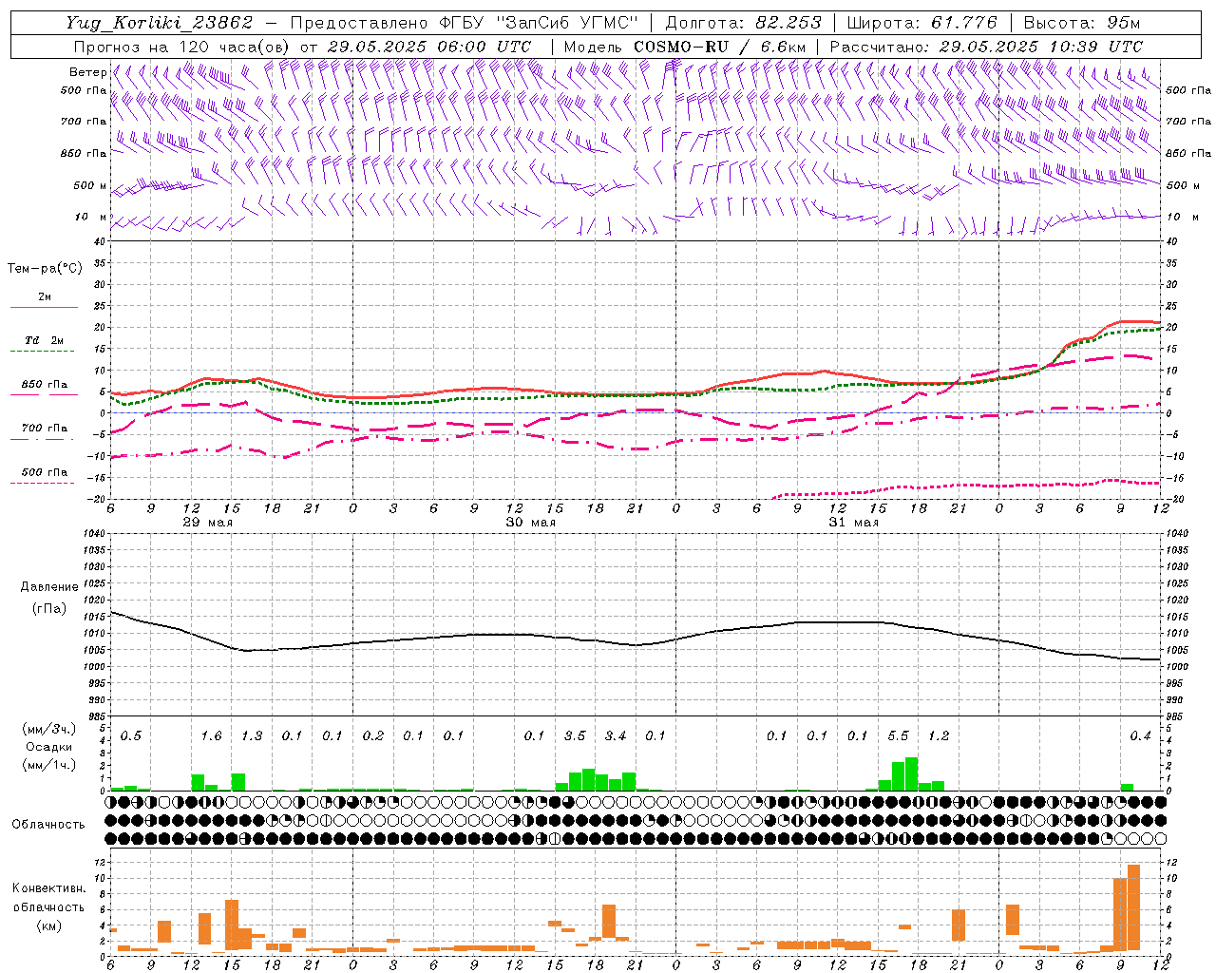
Task: Click the (мм/1ч.) precipitation unit label
Action: click(48, 765)
